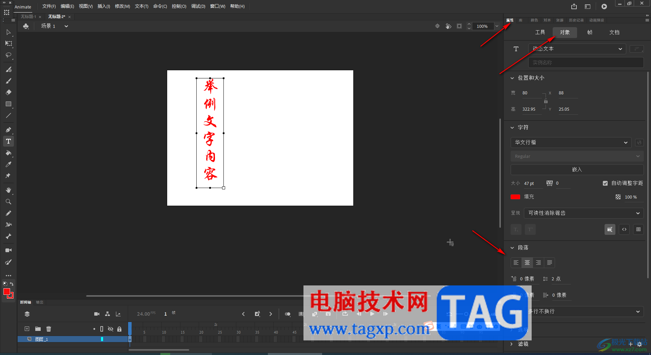Collapse the position and size section
Image resolution: width=651 pixels, height=355 pixels.
(512, 78)
